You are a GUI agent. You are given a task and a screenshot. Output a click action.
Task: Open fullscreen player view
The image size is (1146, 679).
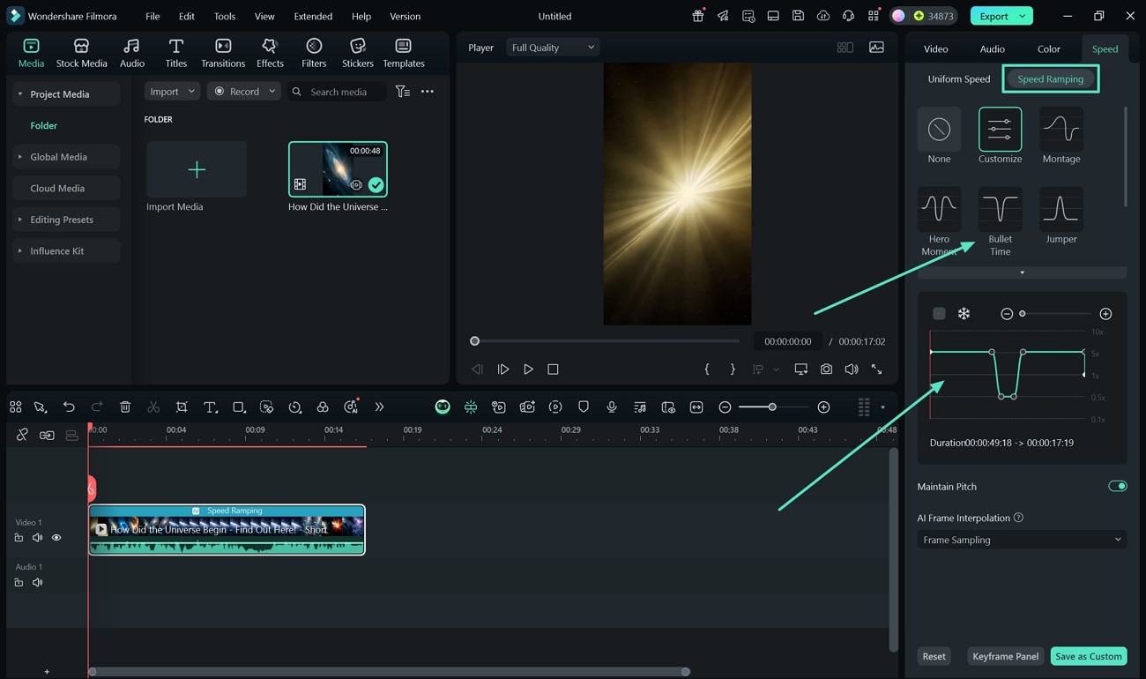click(x=876, y=369)
